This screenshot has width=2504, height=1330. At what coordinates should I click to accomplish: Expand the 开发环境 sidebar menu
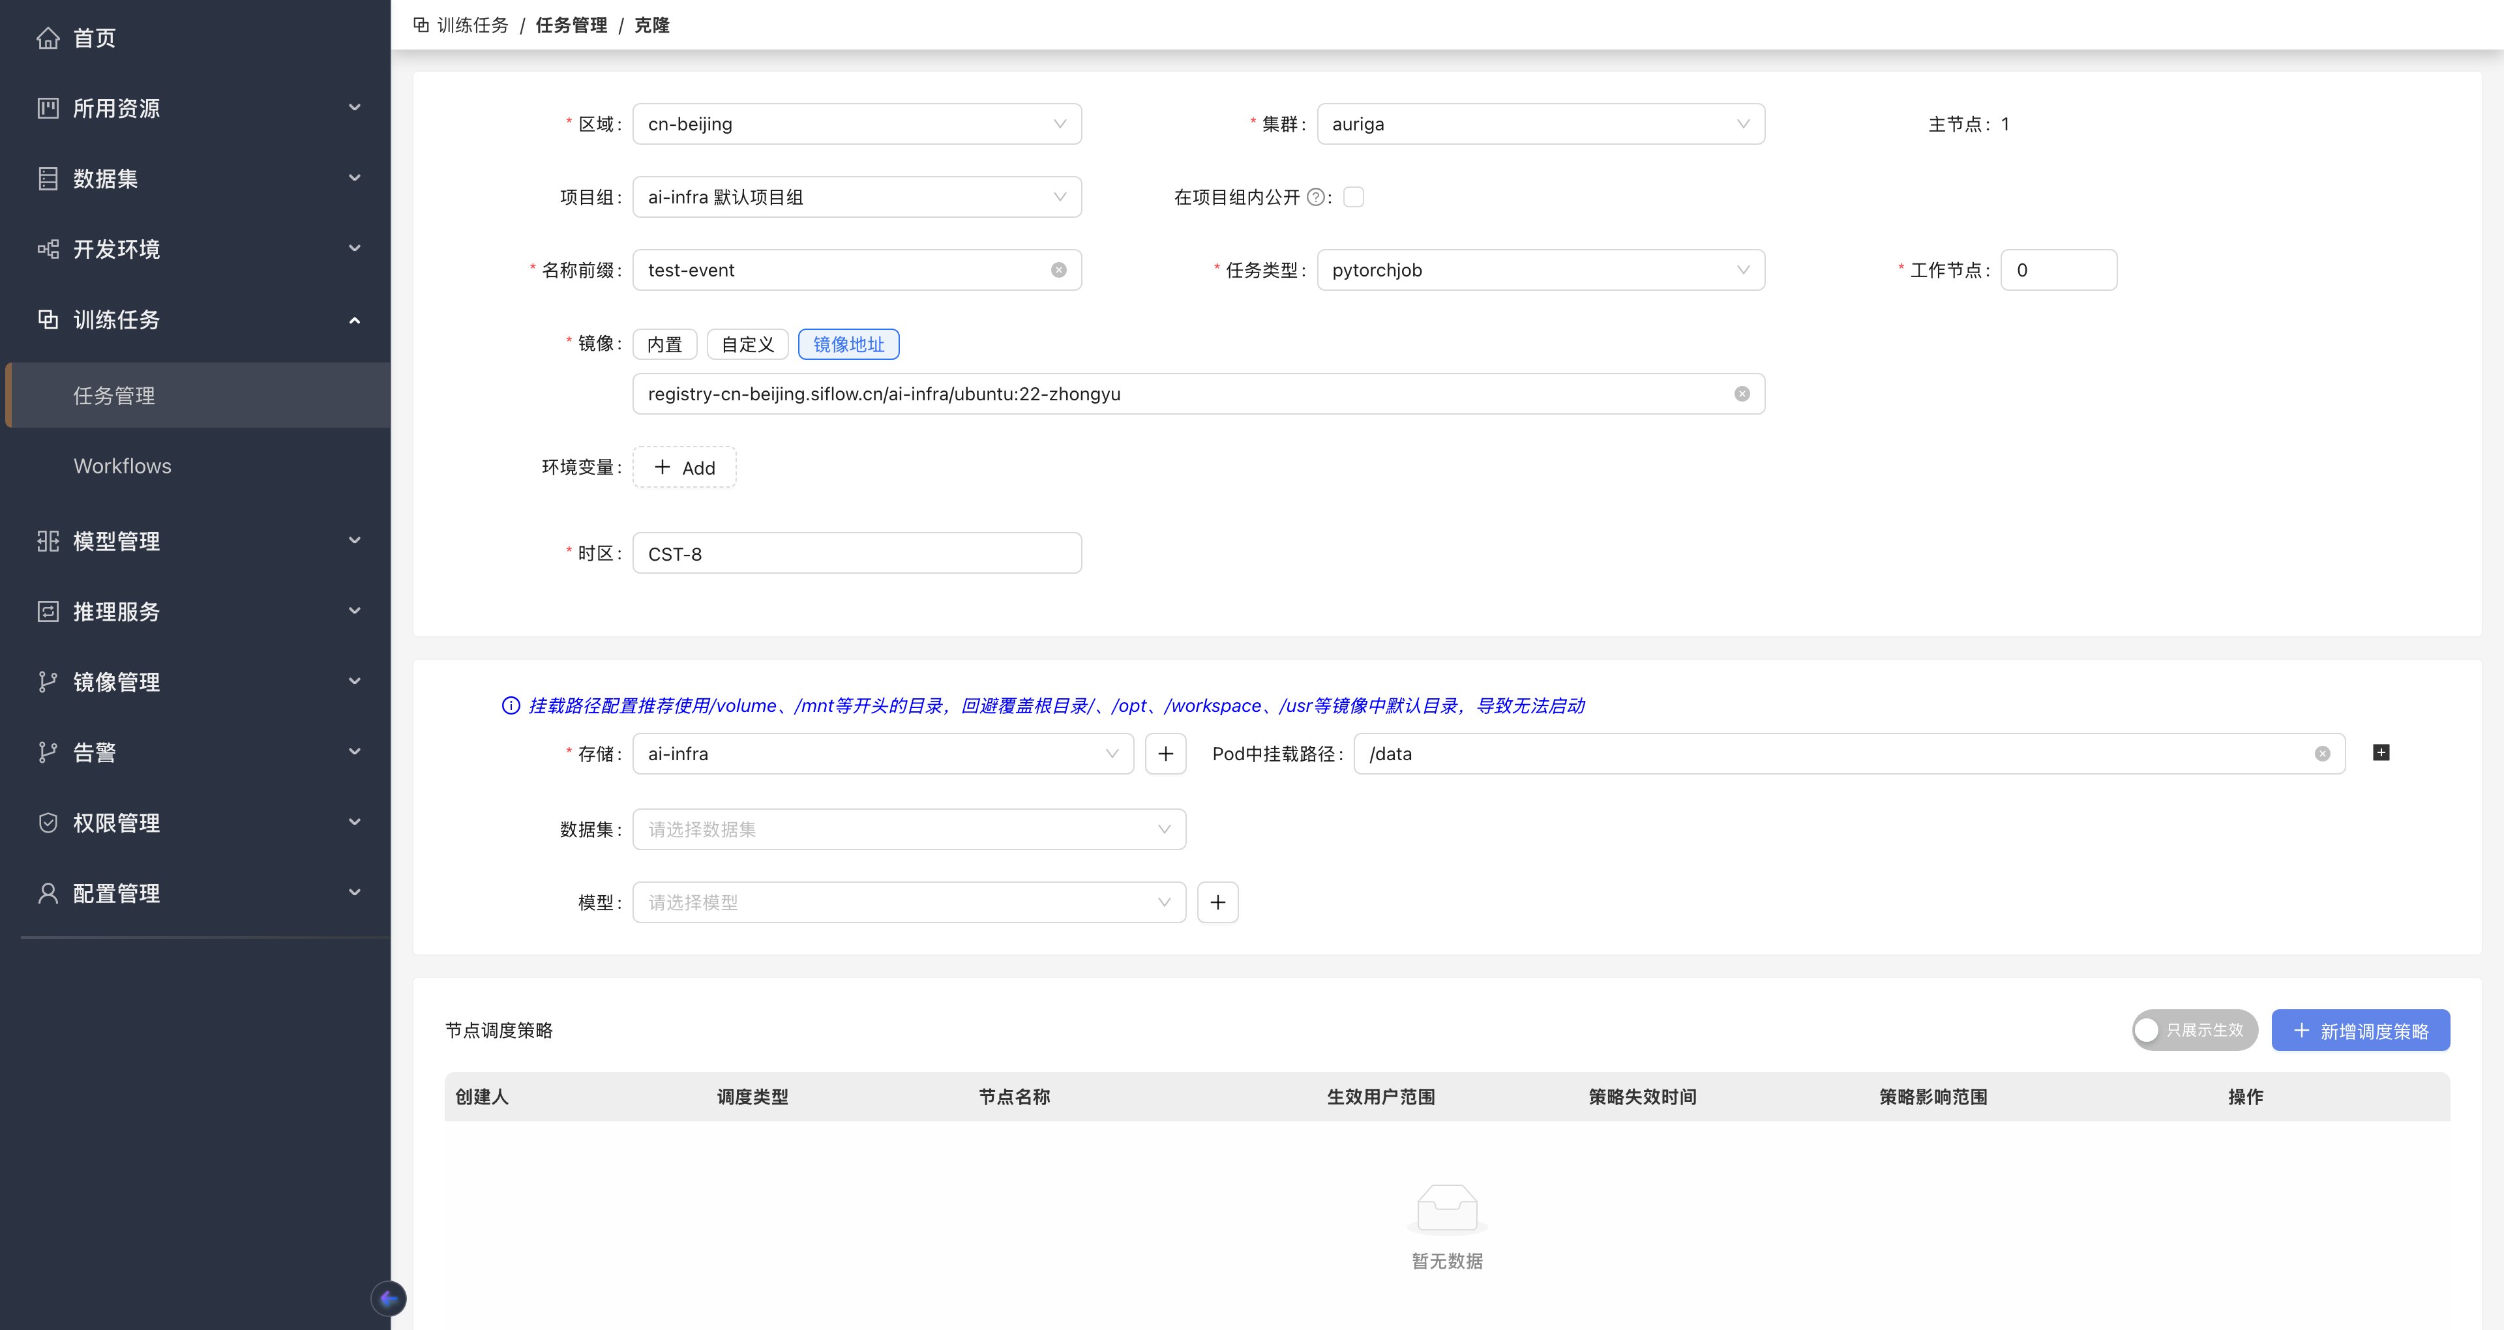click(355, 249)
